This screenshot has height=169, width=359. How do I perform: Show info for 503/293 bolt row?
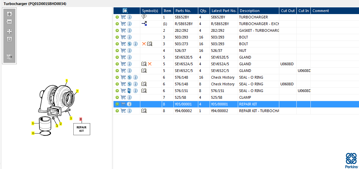[x=129, y=37]
